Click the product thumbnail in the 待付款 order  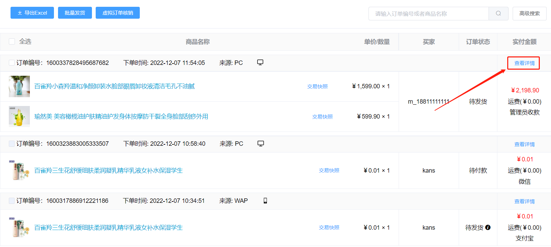click(x=19, y=171)
